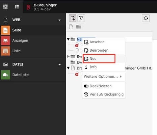Open the page tree filter funnel icon
The image size is (157, 135).
pyautogui.click(x=81, y=18)
